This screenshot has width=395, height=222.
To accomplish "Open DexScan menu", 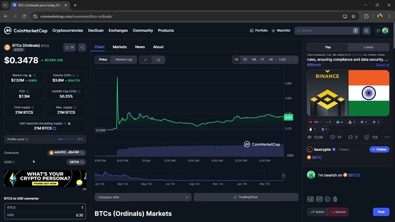I will (96, 31).
